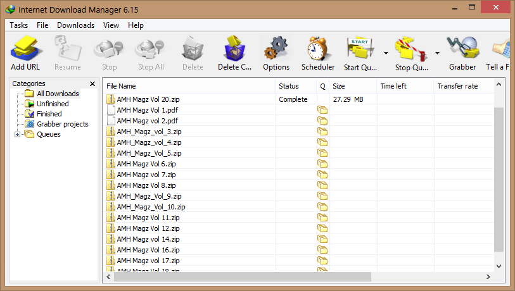The width and height of the screenshot is (515, 291).
Task: Click horizontal scrollbar right arrow
Action: point(488,277)
